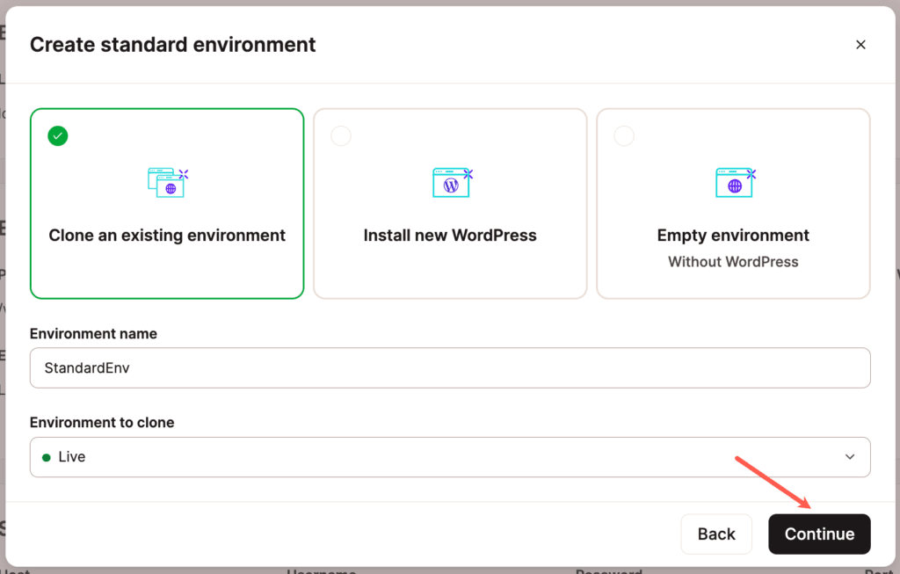Click the green Live status dot
Viewport: 900px width, 574px height.
(47, 457)
